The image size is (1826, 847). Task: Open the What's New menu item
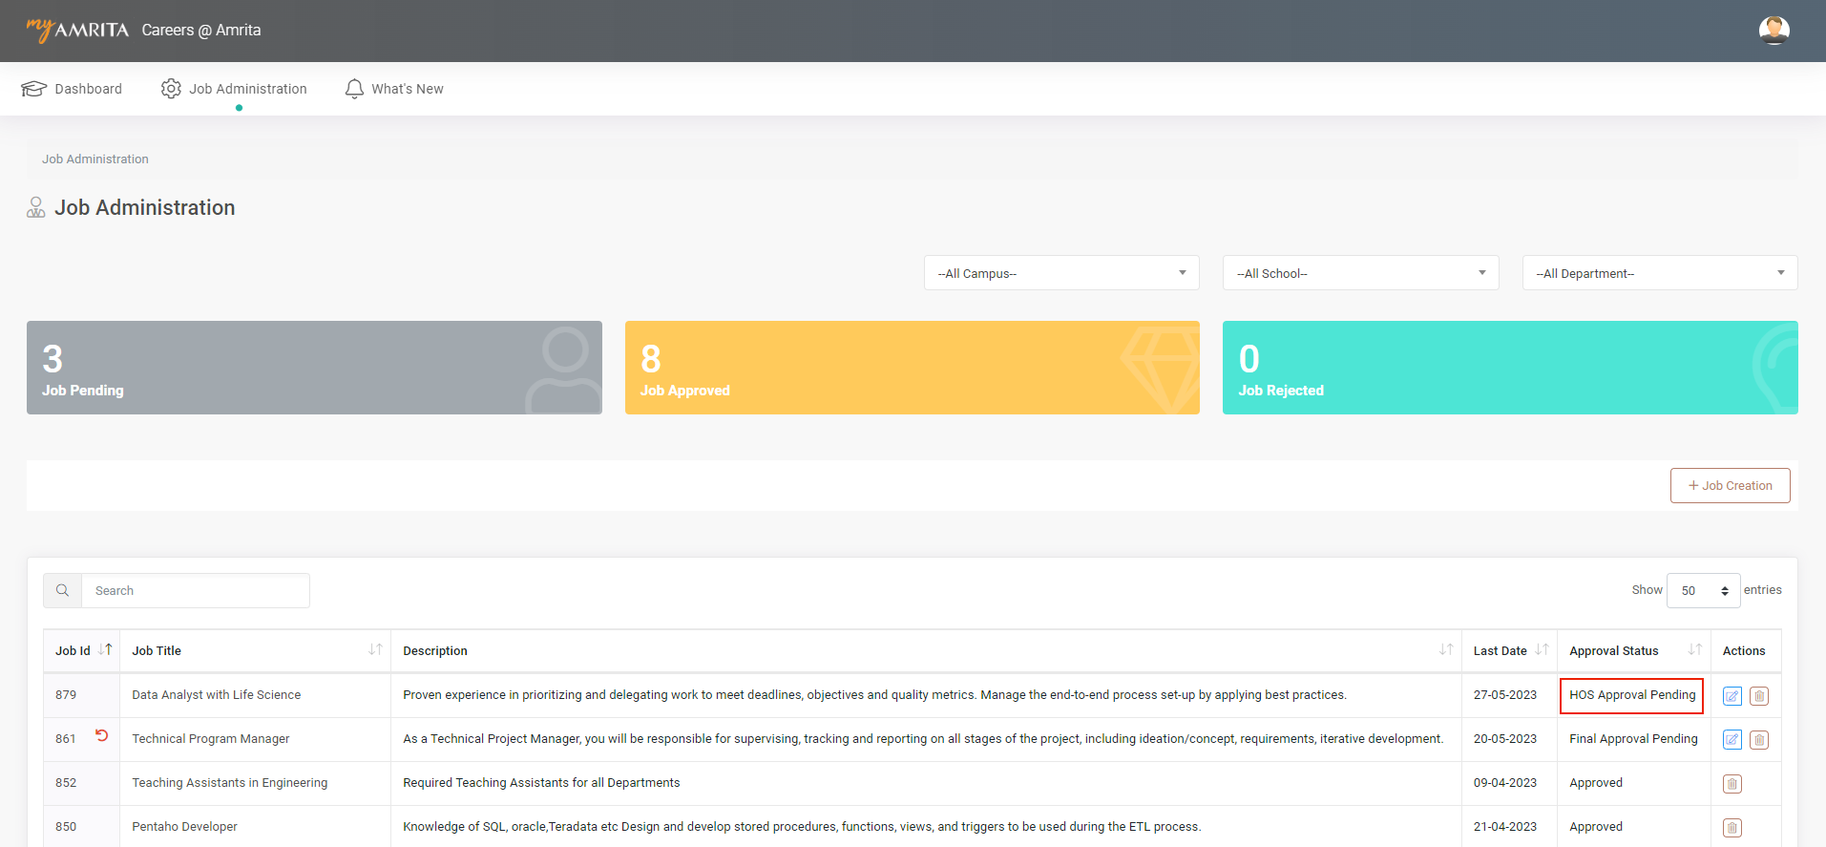click(x=394, y=89)
